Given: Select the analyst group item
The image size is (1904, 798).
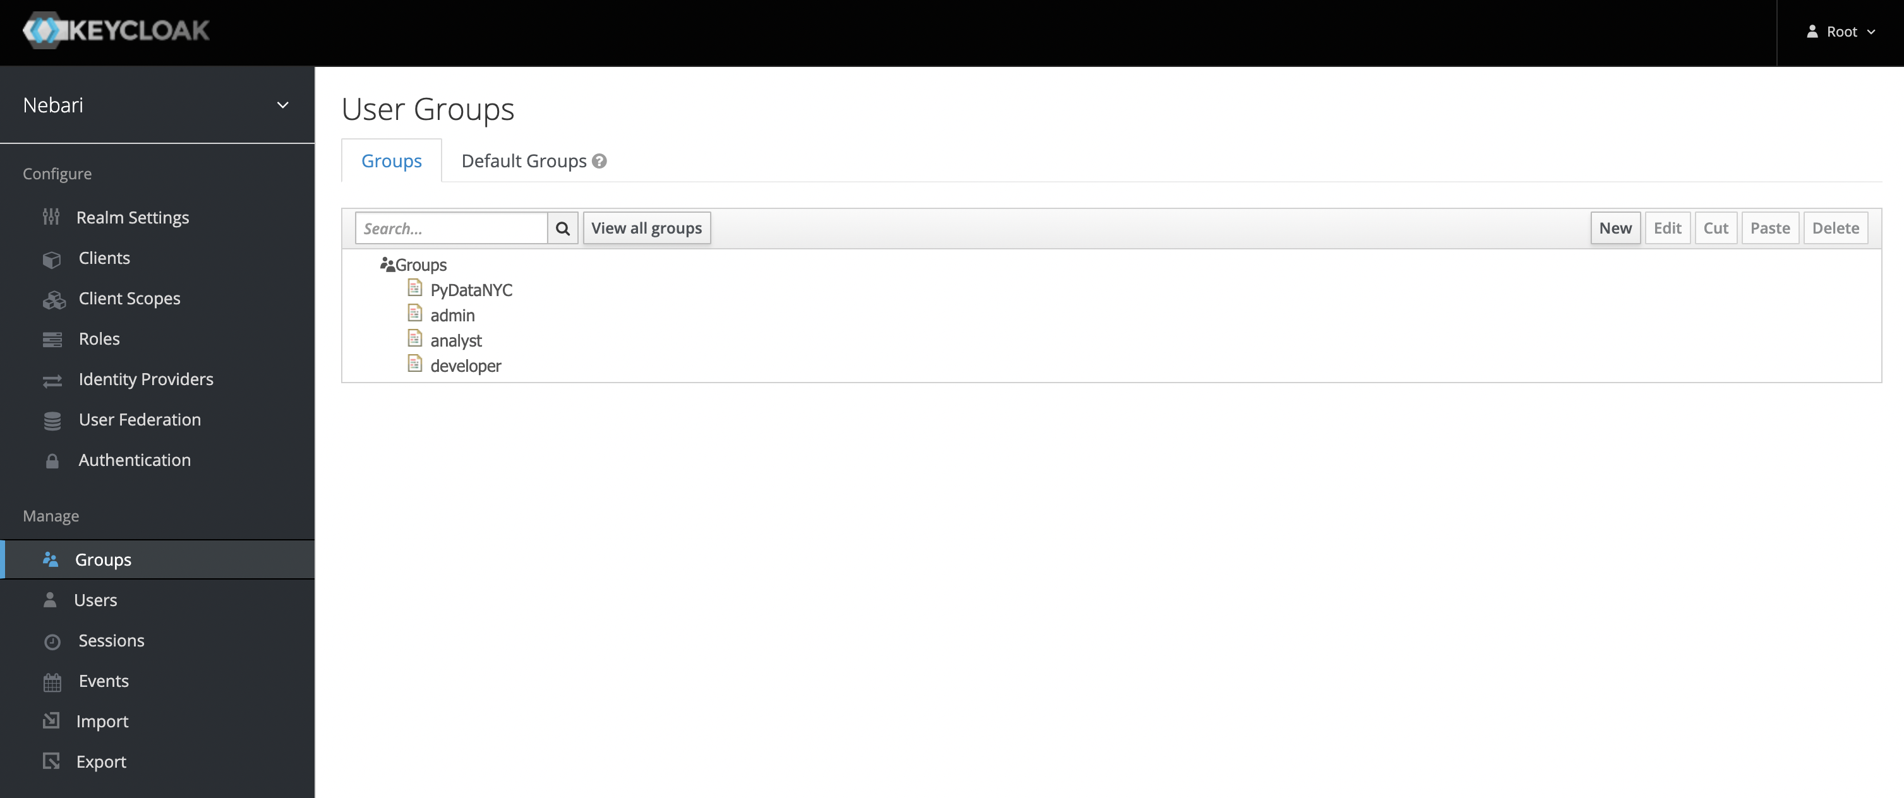Looking at the screenshot, I should point(457,340).
